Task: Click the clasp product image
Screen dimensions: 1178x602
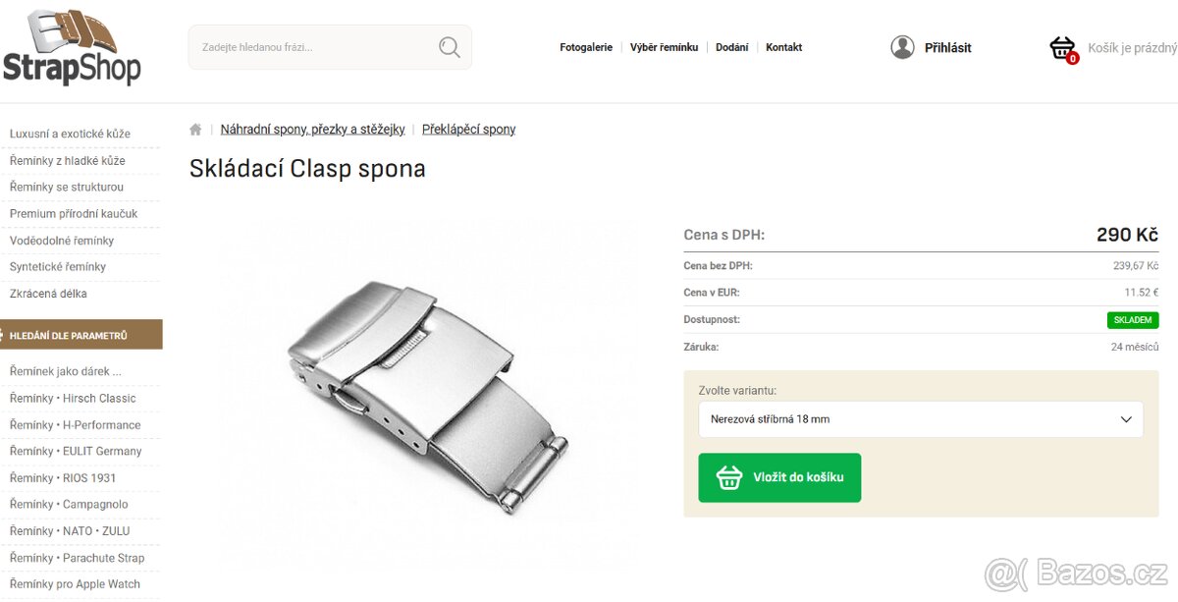Action: pos(428,393)
